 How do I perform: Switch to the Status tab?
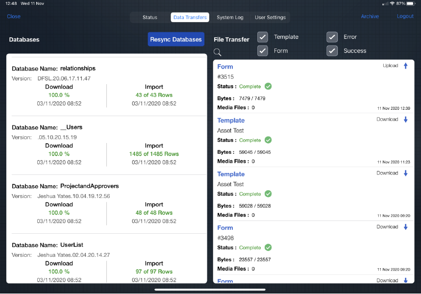click(150, 18)
